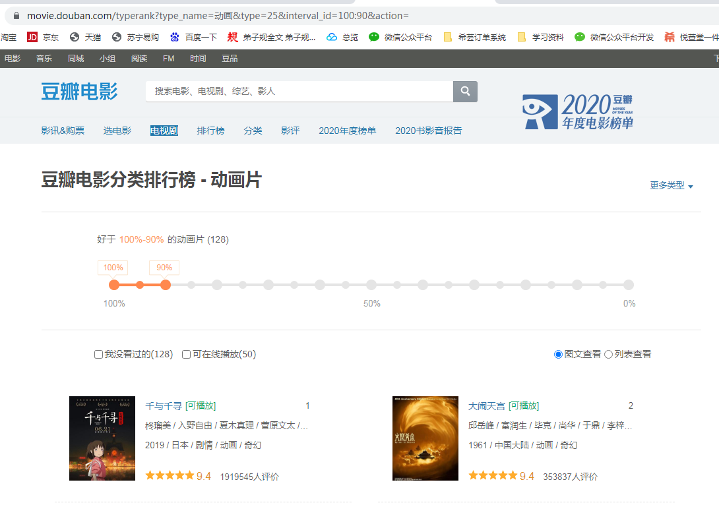Open 小组 in top navigation bar

(108, 58)
